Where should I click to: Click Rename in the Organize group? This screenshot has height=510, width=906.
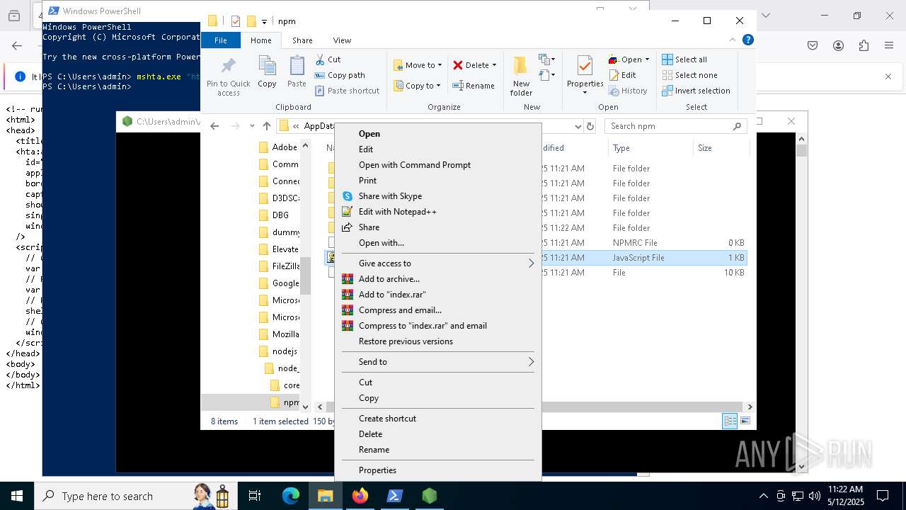click(x=474, y=86)
